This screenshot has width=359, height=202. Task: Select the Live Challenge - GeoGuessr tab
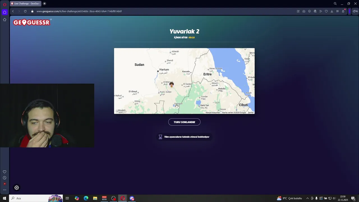point(25,4)
